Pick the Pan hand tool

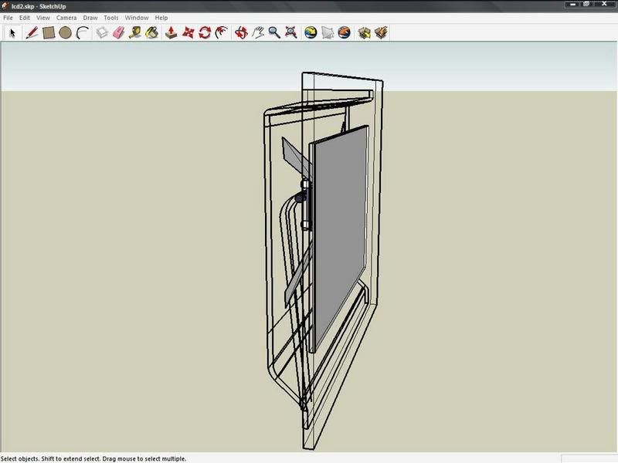click(258, 32)
